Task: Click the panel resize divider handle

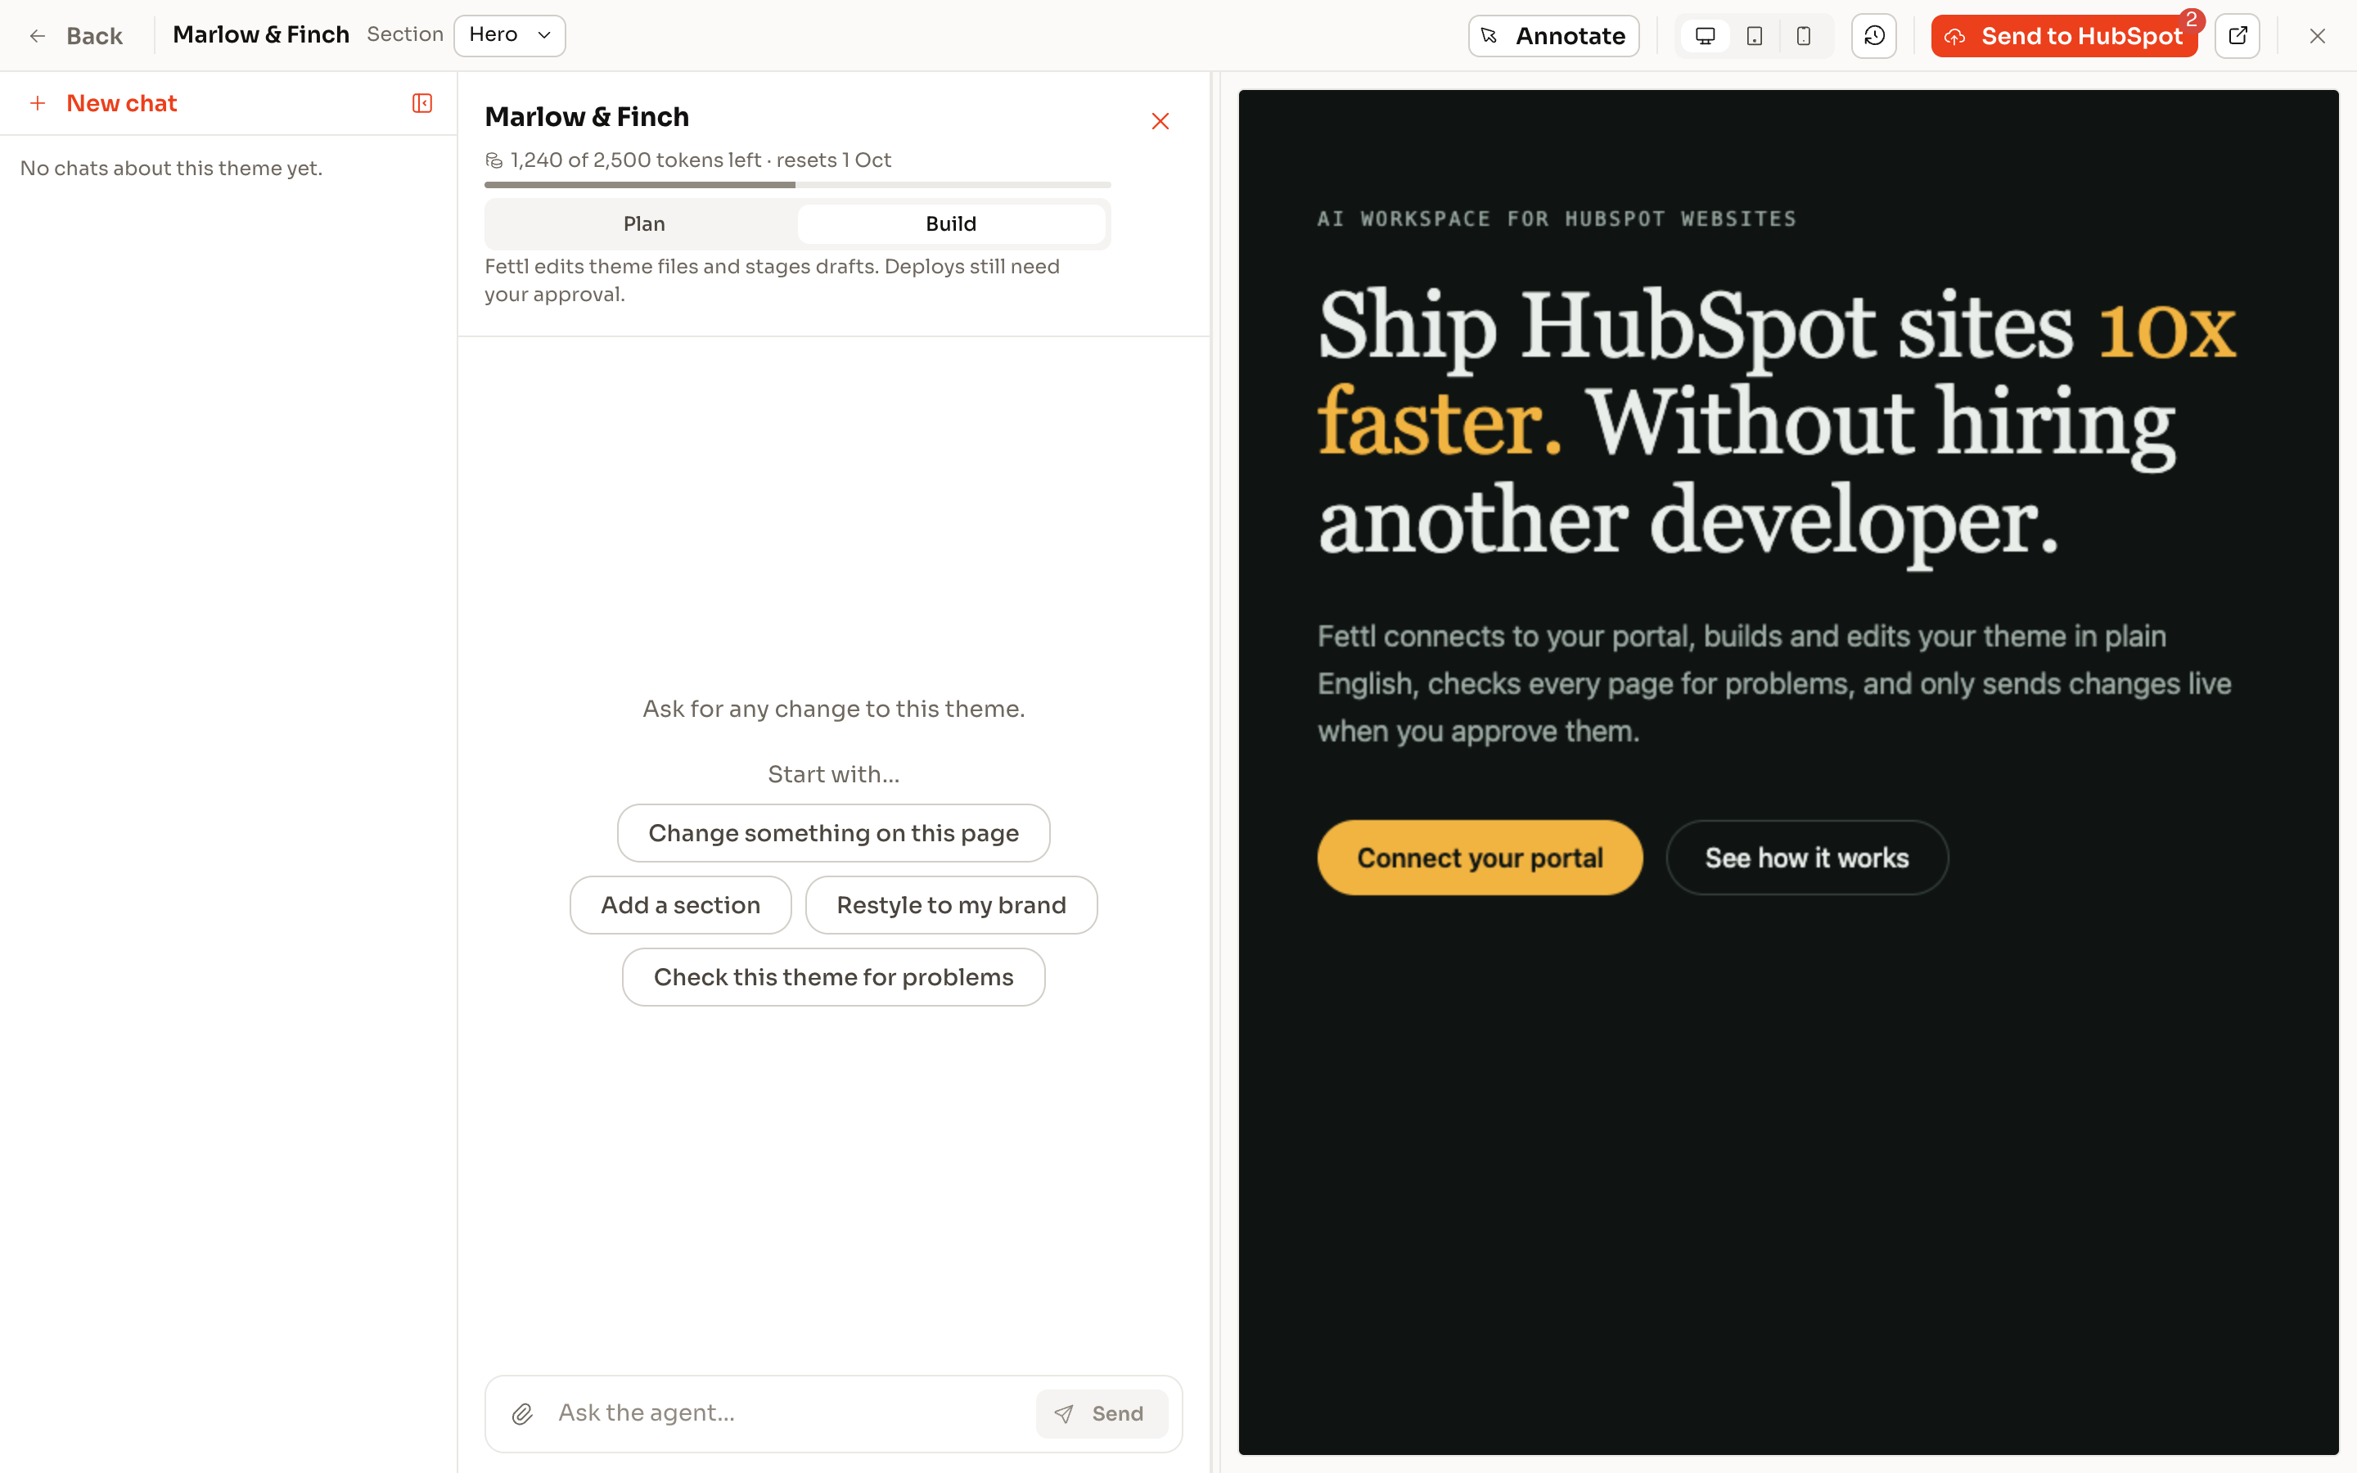Action: pos(1215,772)
